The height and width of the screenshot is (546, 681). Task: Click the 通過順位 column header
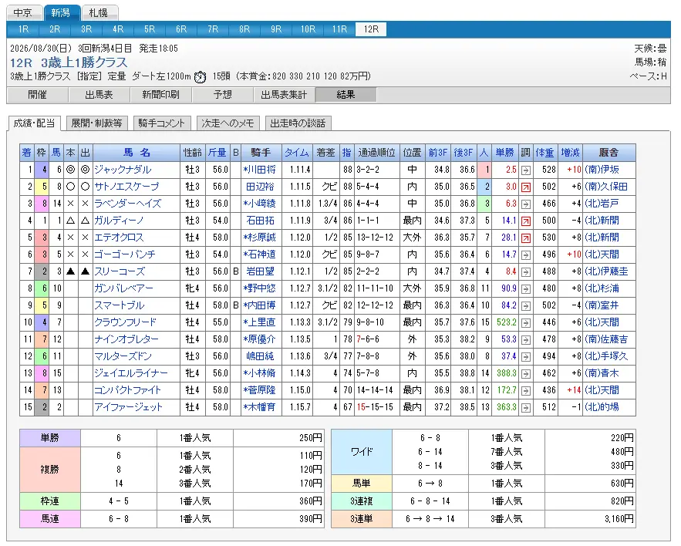376,153
